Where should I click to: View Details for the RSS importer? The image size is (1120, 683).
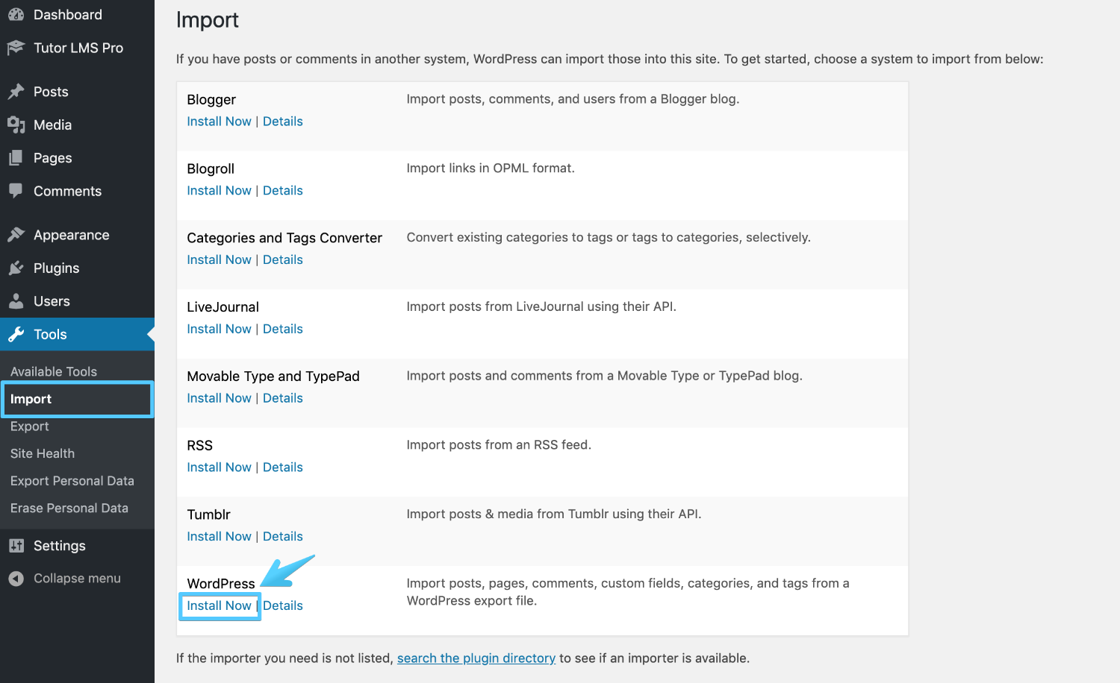tap(283, 468)
